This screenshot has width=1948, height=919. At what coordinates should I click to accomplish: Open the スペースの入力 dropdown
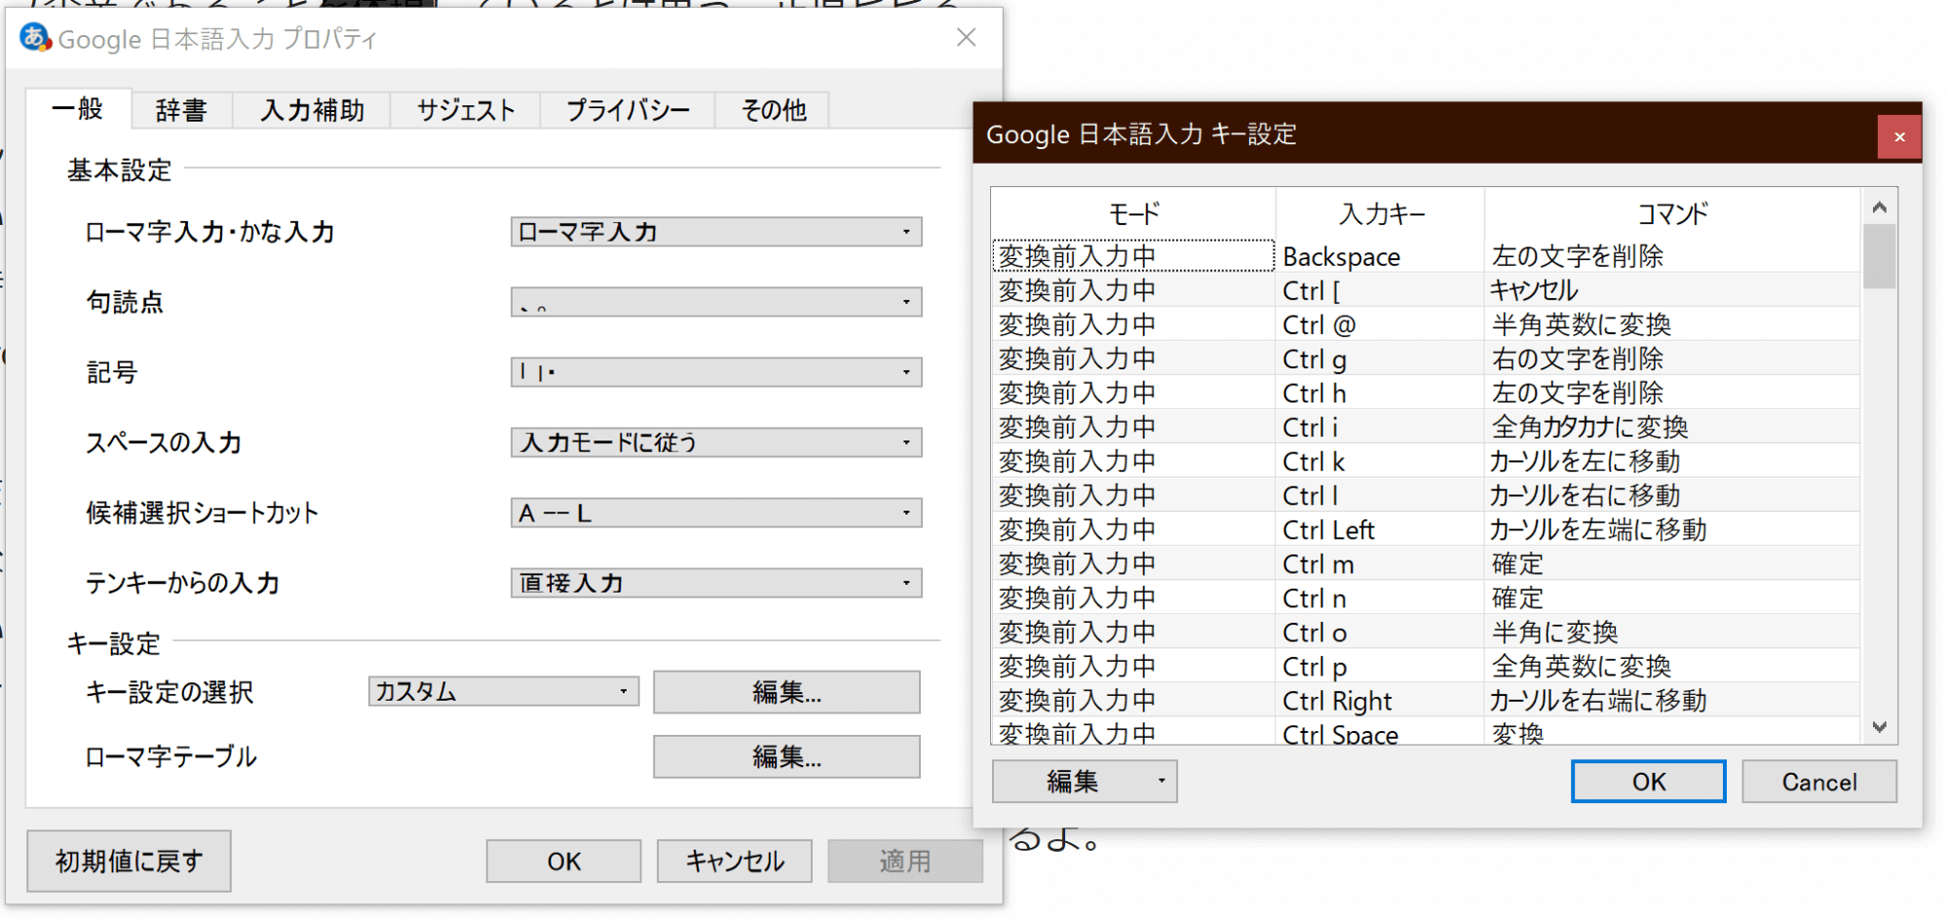[x=716, y=442]
